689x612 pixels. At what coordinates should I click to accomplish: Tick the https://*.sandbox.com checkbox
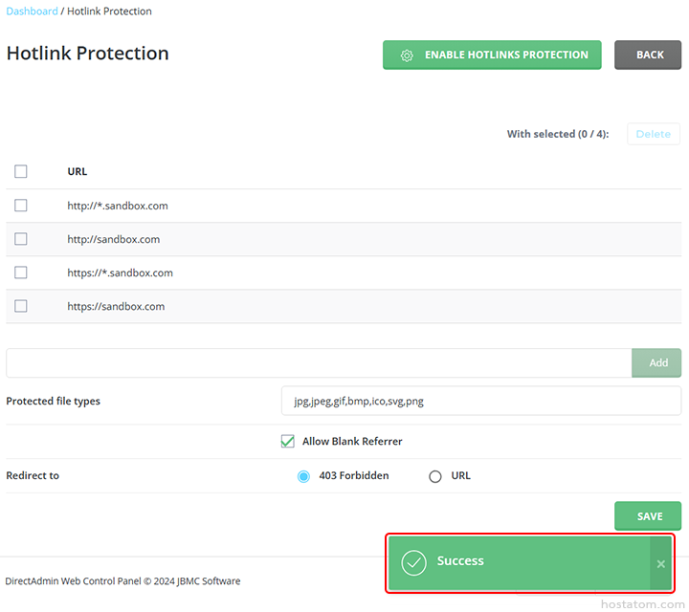pyautogui.click(x=21, y=273)
